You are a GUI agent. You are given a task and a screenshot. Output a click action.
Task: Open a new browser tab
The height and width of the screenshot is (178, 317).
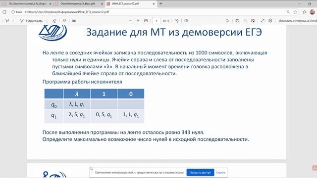[161, 3]
